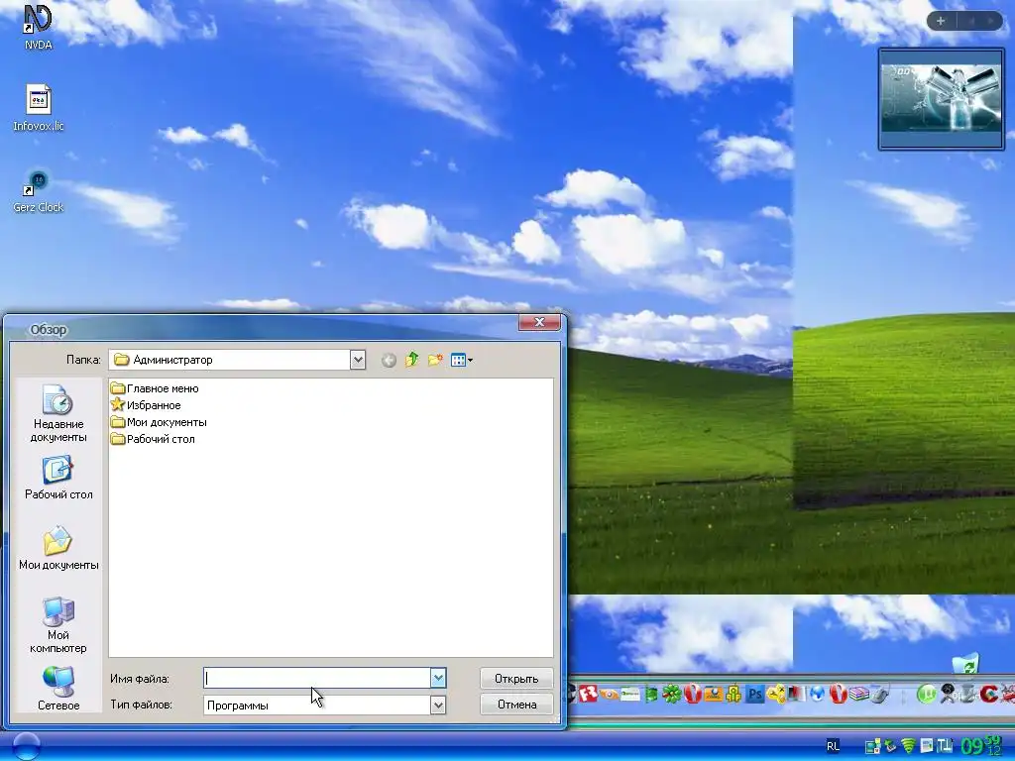Close the Обзор dialog

(x=539, y=322)
